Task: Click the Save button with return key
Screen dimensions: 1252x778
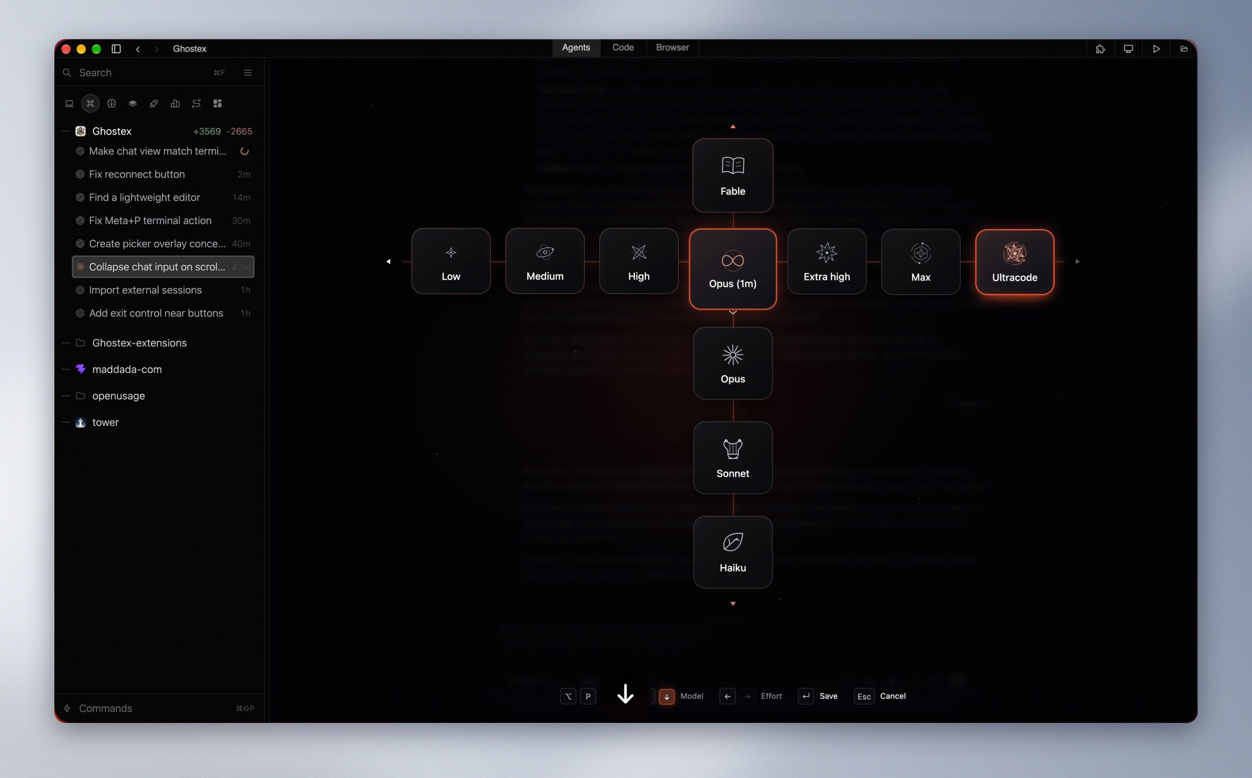Action: 818,696
